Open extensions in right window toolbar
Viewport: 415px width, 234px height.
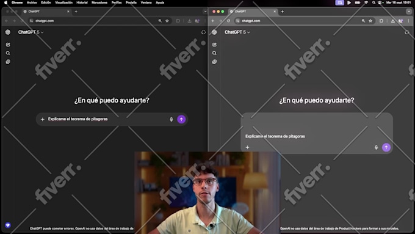point(381,21)
